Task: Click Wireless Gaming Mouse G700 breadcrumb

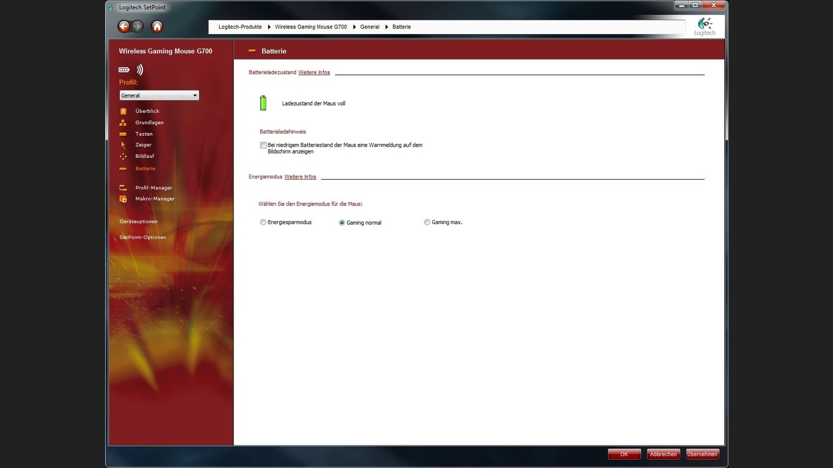Action: (x=311, y=27)
